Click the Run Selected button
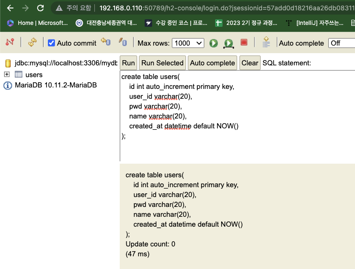 [162, 63]
